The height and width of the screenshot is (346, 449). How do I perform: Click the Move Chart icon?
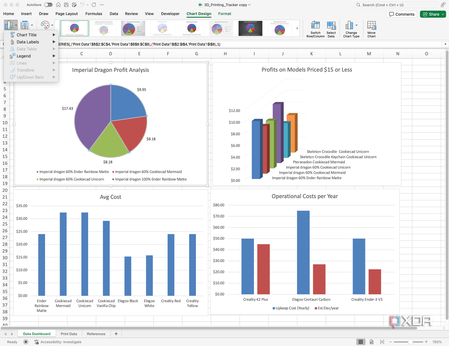click(371, 25)
